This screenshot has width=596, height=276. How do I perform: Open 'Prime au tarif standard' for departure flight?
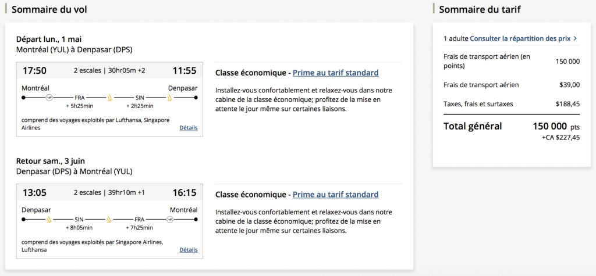tap(335, 73)
